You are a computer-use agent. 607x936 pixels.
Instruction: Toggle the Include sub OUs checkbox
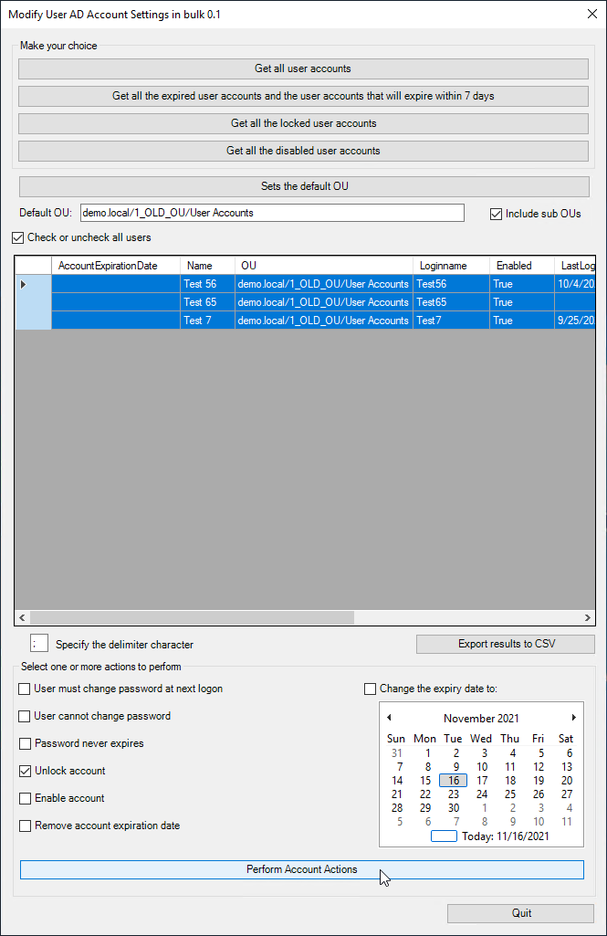497,214
